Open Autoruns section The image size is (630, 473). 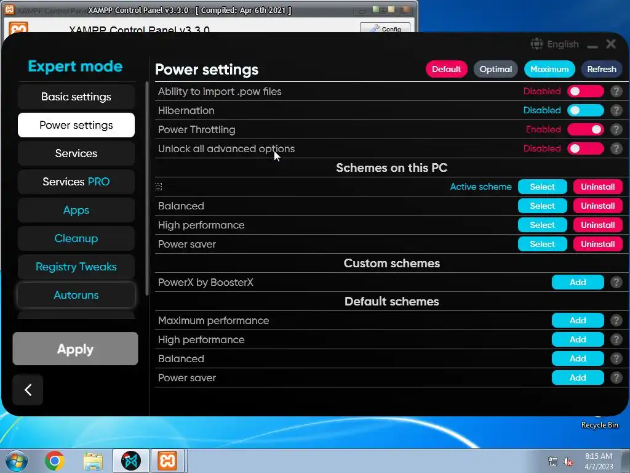point(76,295)
